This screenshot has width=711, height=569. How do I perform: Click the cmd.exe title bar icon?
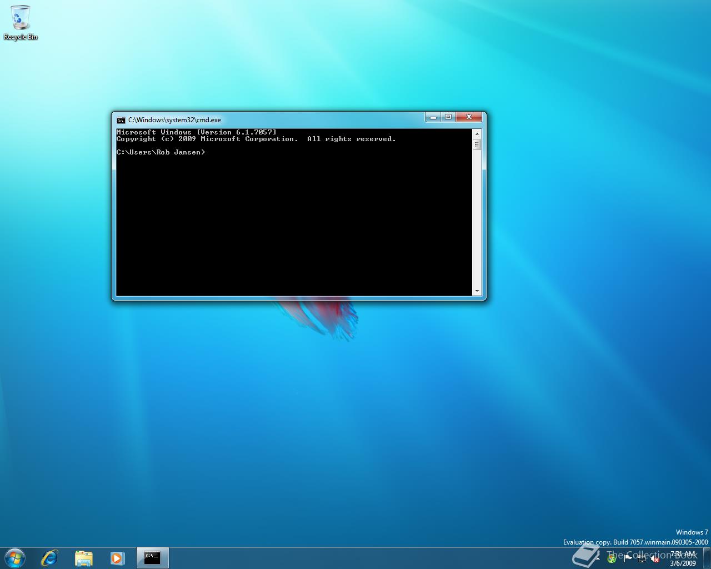(x=121, y=120)
